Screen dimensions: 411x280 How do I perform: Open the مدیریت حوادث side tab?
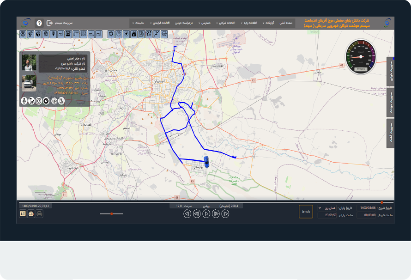[391, 102]
